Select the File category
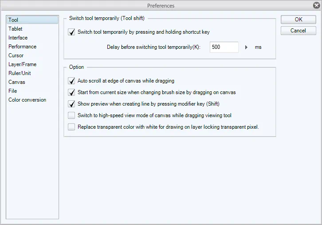The image size is (322, 225). [13, 91]
